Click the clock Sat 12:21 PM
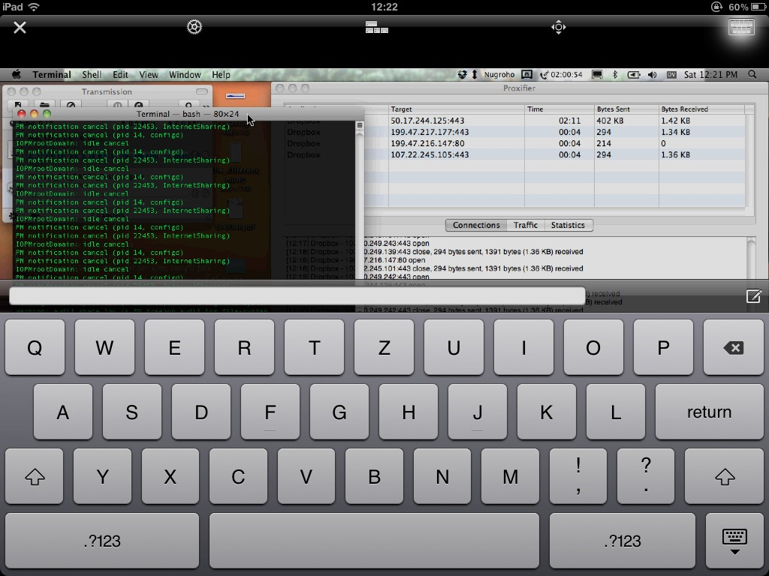The height and width of the screenshot is (576, 769). tap(710, 74)
